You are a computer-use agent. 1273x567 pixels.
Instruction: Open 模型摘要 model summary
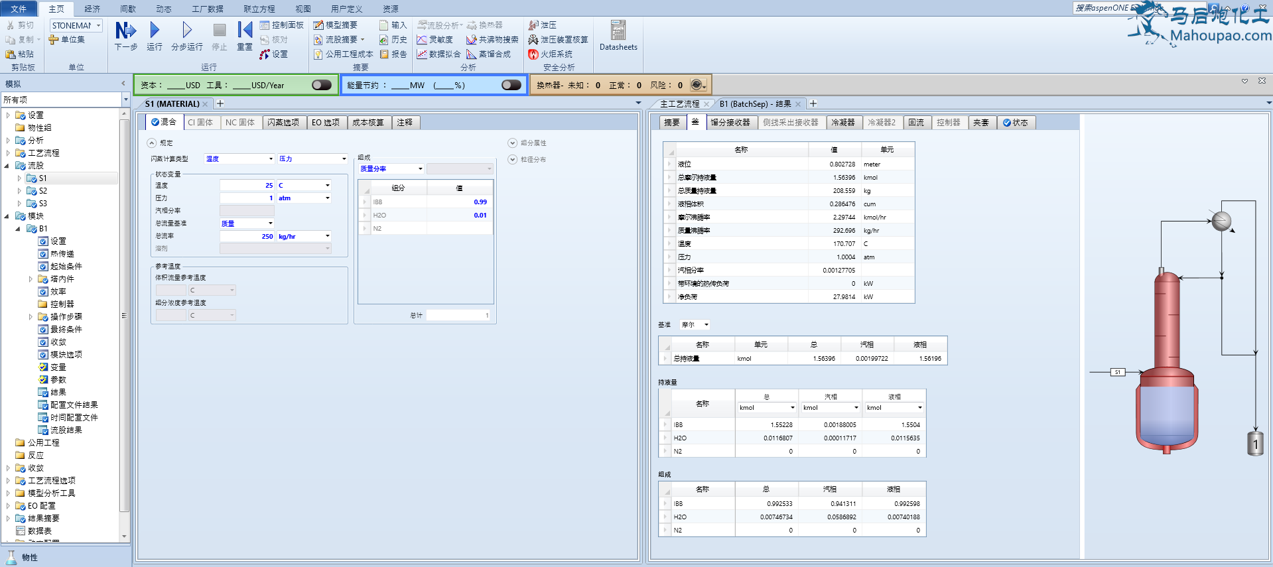(x=335, y=25)
